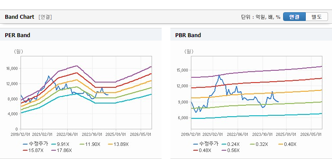Click the 15,000 y-axis label in PBR chart
The height and width of the screenshot is (159, 332).
pos(183,70)
